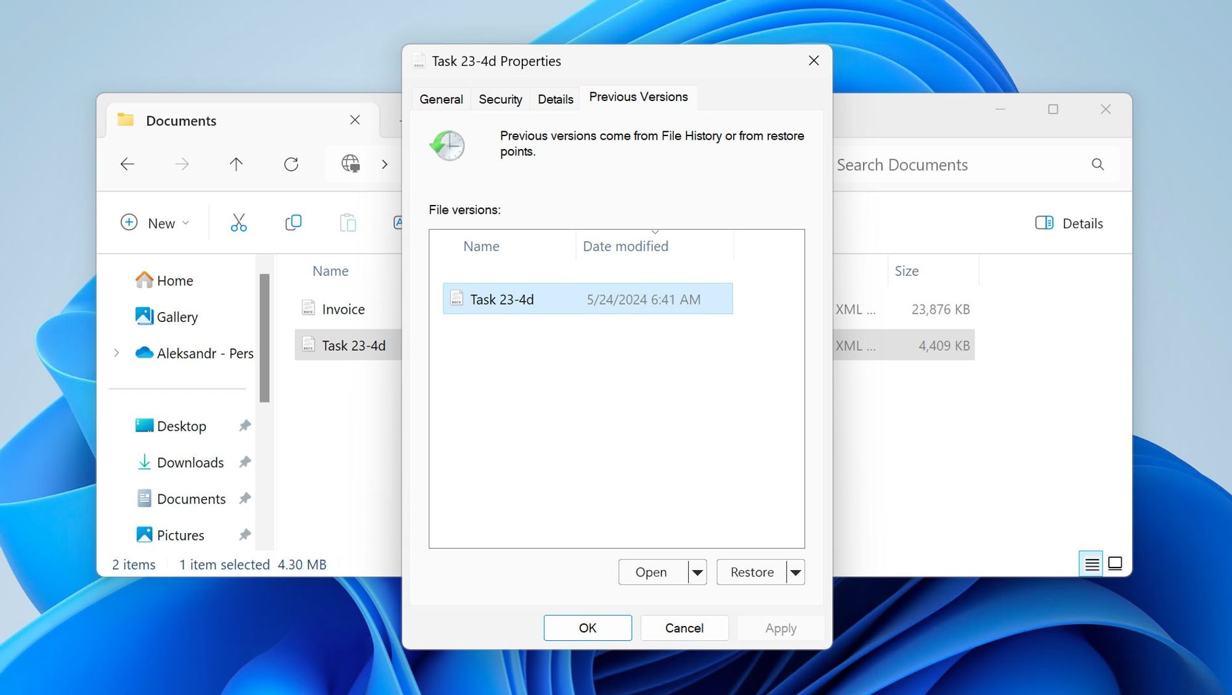Click the tiles view layout icon
Screen dimensions: 1232x695
[x=1117, y=563]
